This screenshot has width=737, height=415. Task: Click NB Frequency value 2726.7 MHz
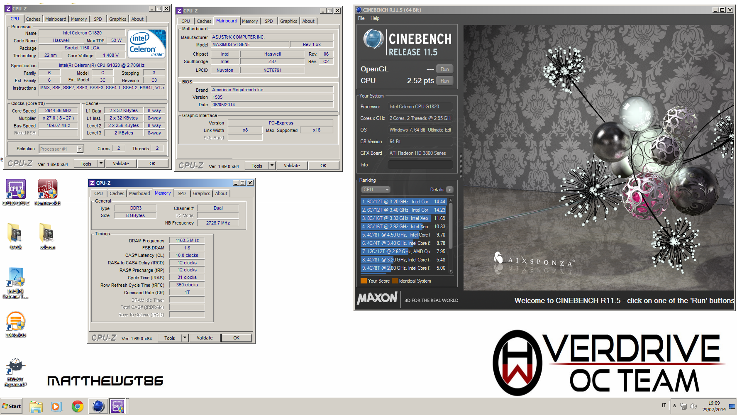tap(218, 223)
